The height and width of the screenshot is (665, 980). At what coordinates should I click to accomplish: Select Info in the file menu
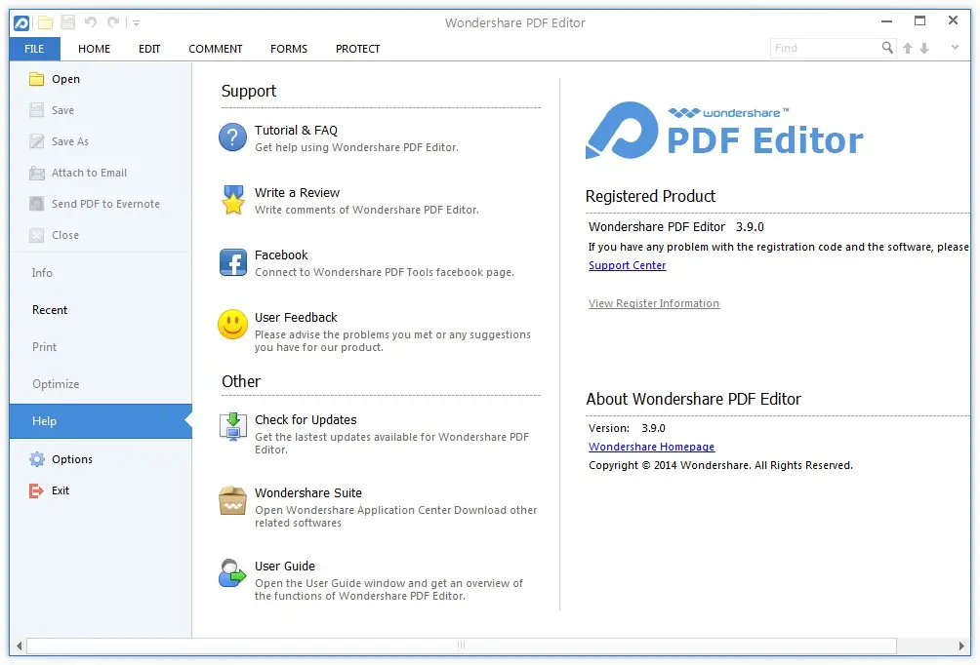point(101,273)
